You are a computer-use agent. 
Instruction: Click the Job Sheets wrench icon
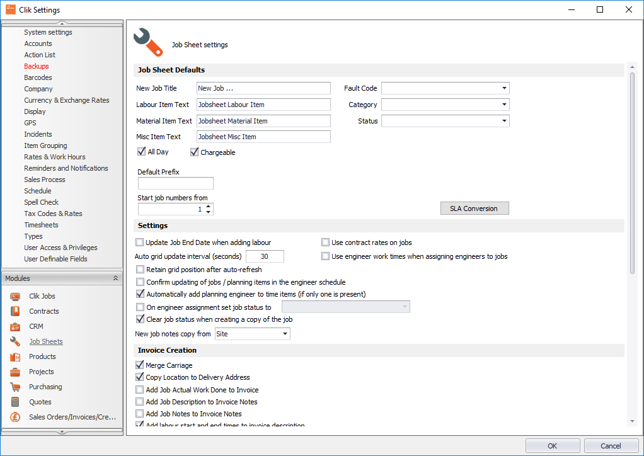pos(15,341)
